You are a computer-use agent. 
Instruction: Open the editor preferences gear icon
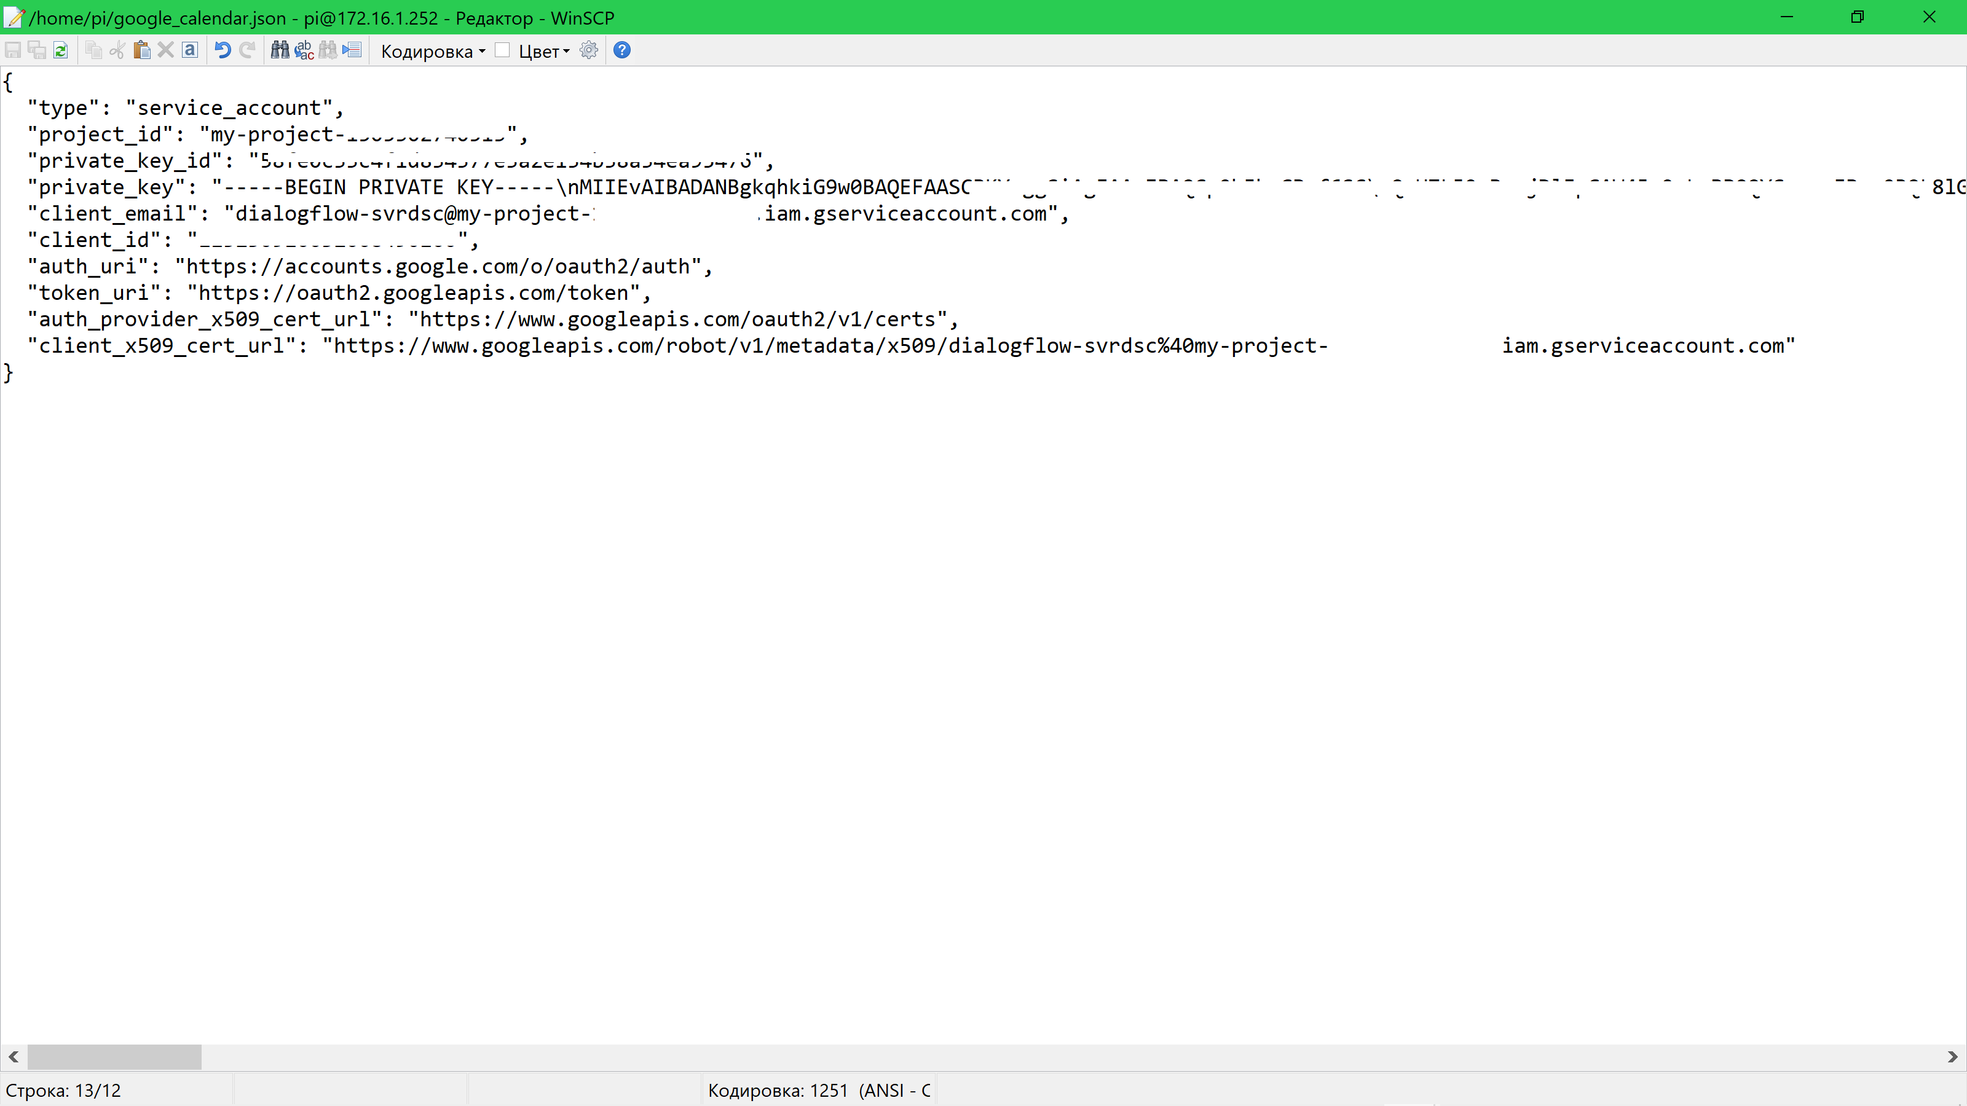point(588,50)
